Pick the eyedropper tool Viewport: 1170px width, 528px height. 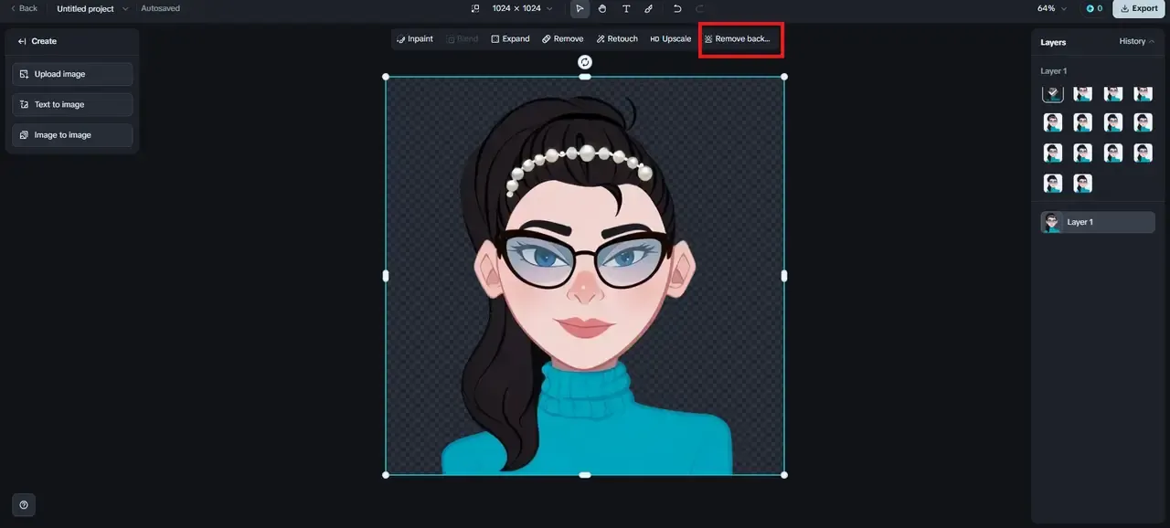(649, 8)
